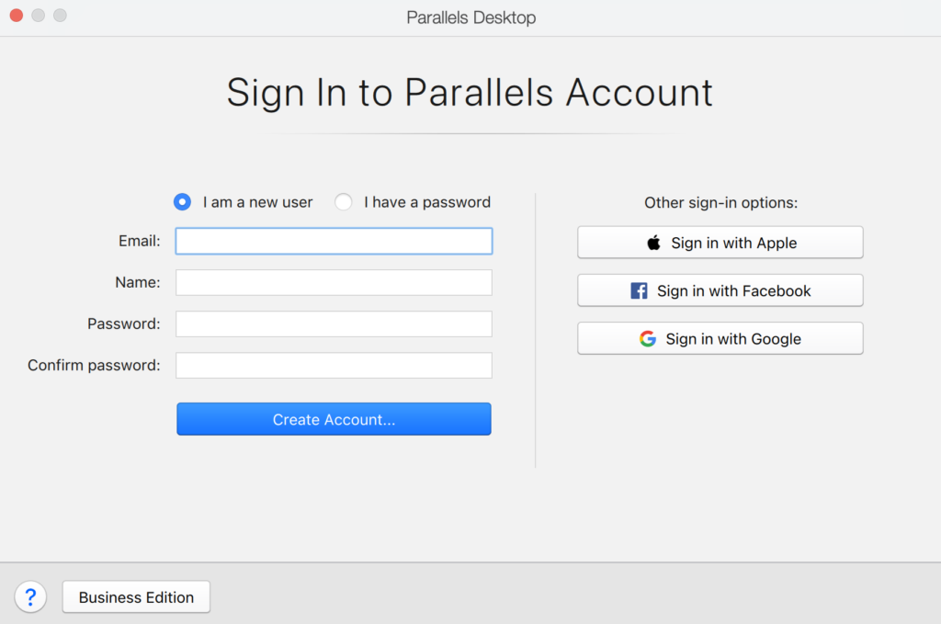Select the Password entry field

pyautogui.click(x=334, y=323)
